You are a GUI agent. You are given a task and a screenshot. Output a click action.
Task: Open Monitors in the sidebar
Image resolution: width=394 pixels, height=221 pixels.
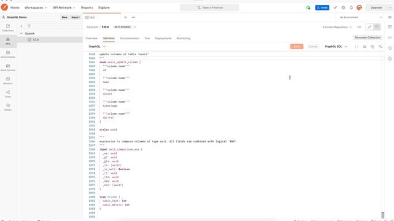pyautogui.click(x=8, y=80)
